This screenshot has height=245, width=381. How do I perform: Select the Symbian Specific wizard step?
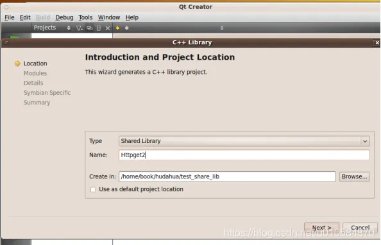[x=47, y=93]
